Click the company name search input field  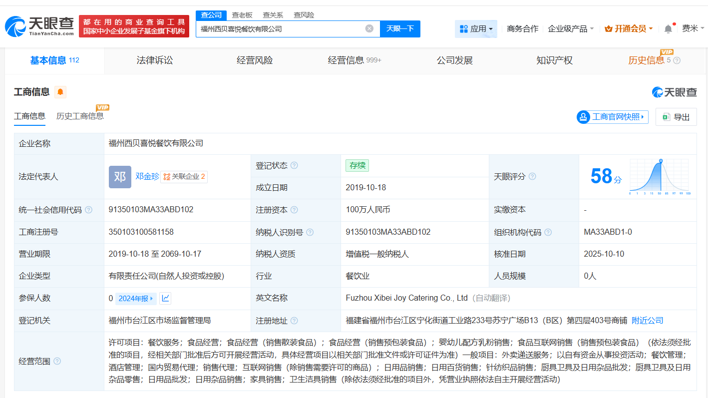coord(280,28)
